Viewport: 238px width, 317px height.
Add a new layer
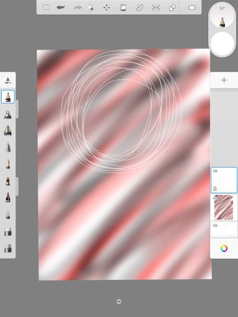pos(224,80)
